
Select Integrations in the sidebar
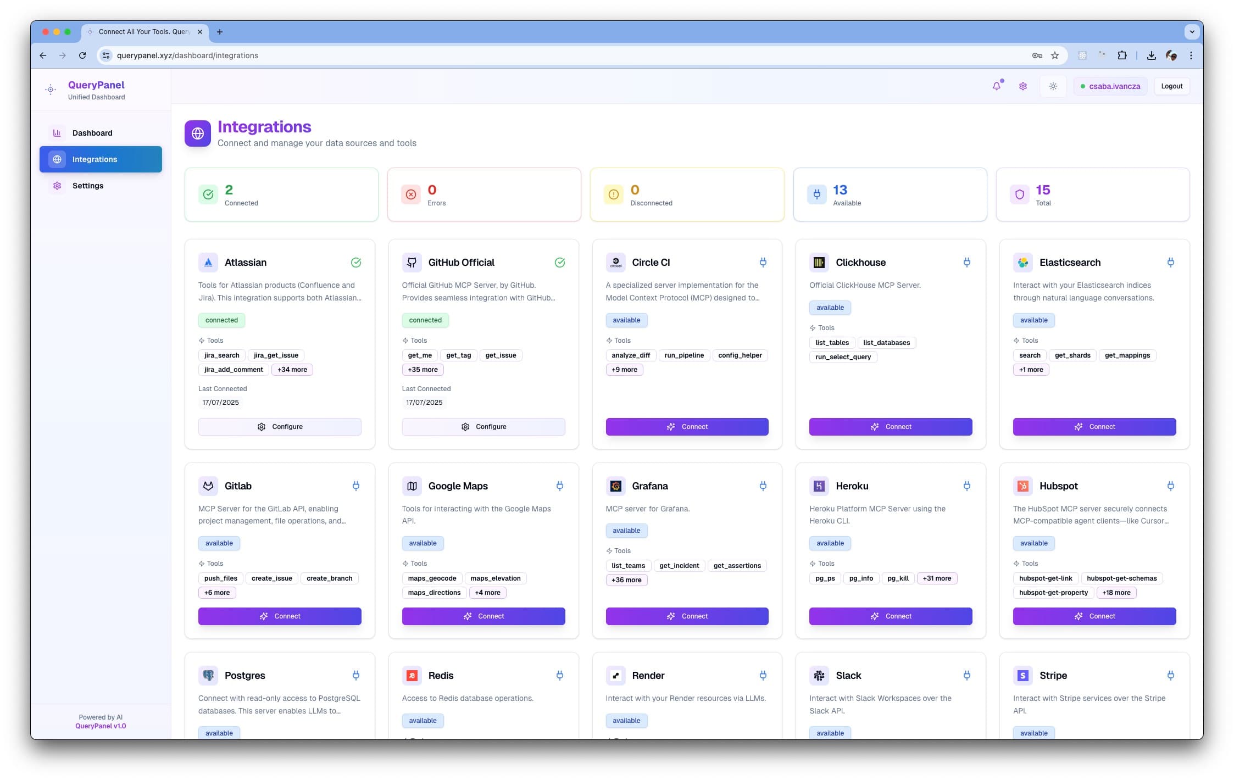[101, 159]
